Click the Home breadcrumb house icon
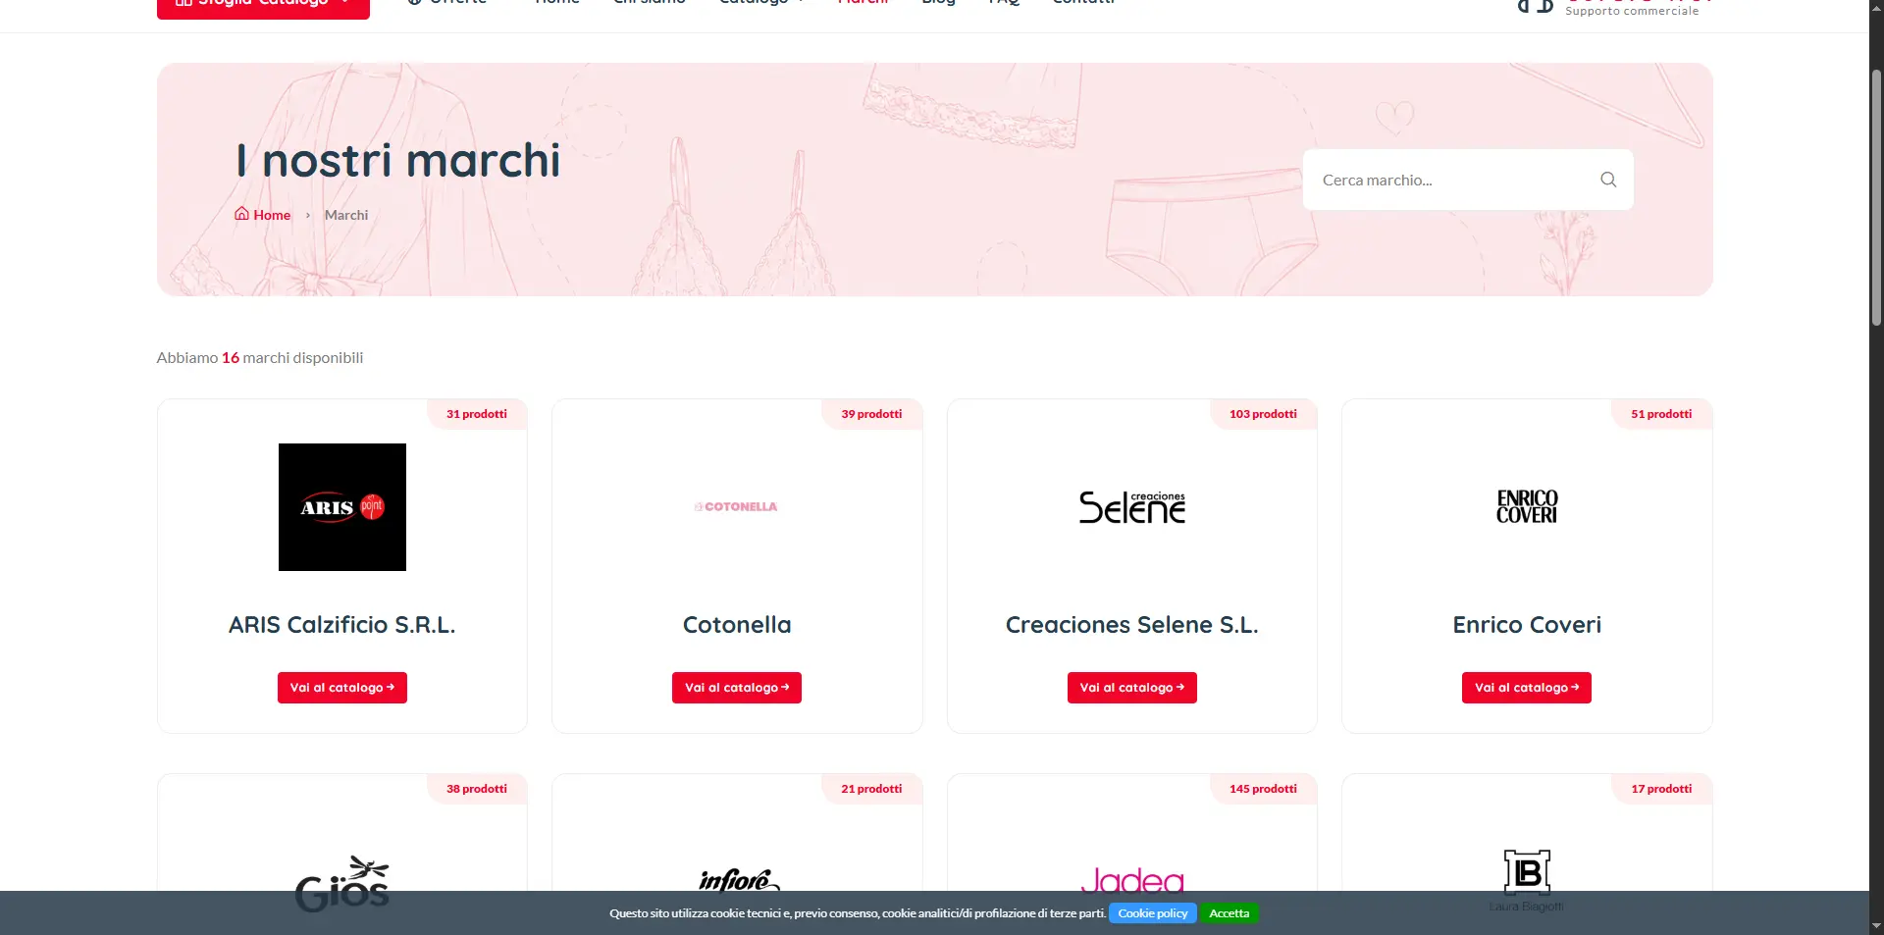Viewport: 1884px width, 935px height. tap(241, 214)
